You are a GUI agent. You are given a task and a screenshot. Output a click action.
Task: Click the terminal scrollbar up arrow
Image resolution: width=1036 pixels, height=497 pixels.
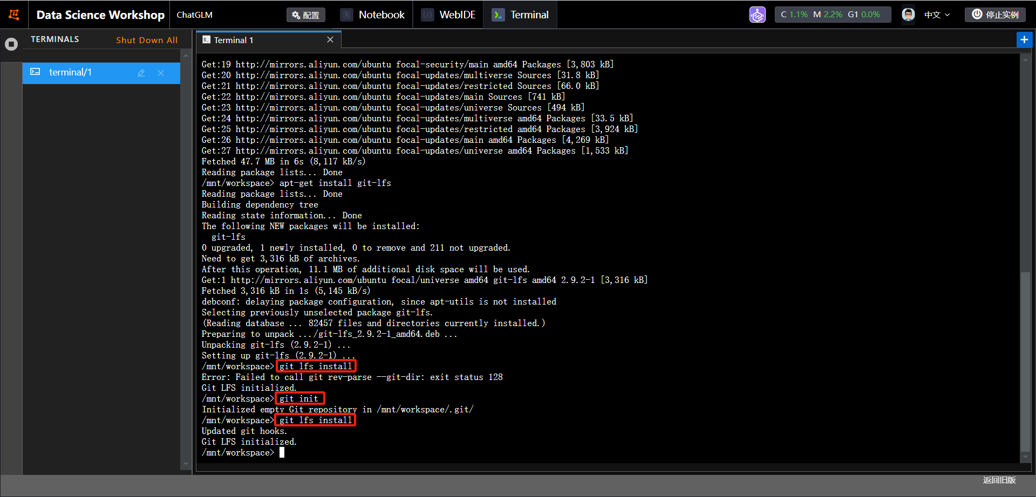[x=1025, y=59]
